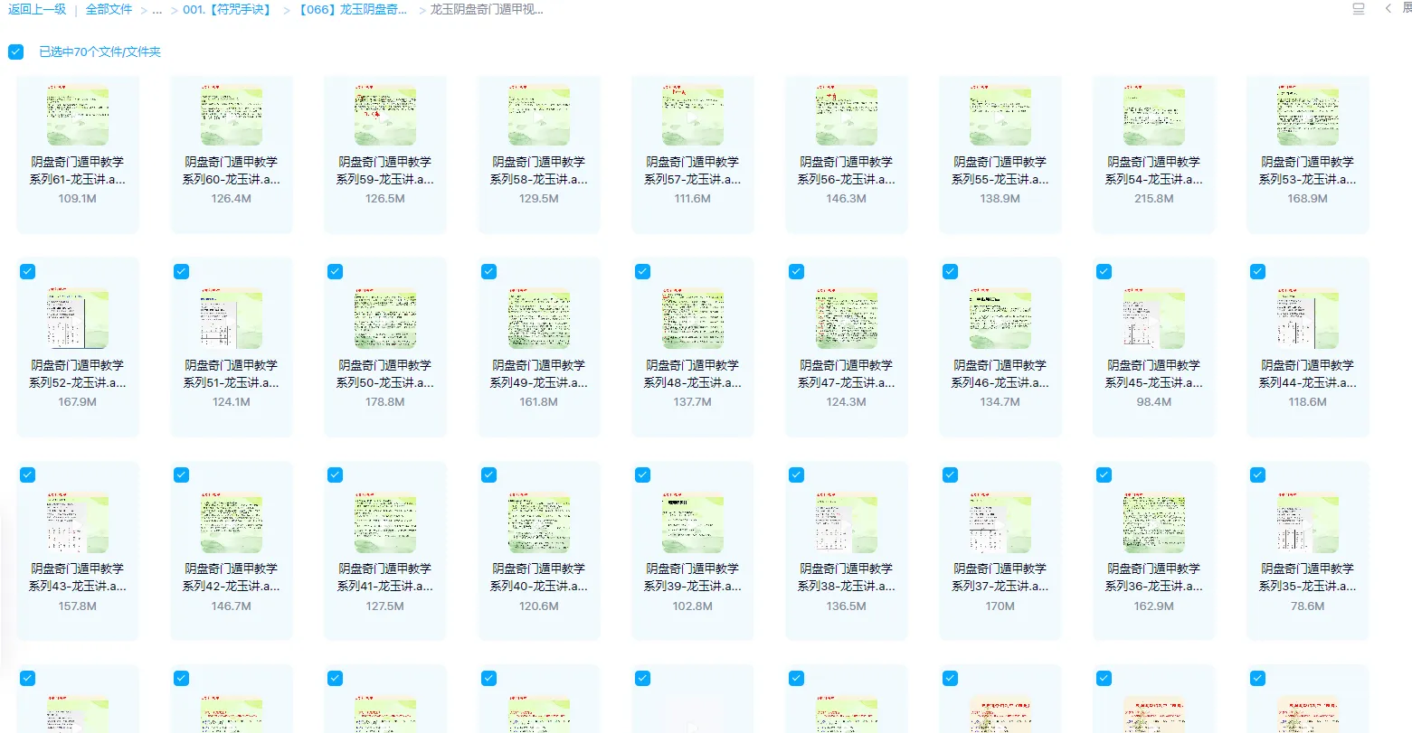Uncheck the checkbox on 系列49 file
The height and width of the screenshot is (733, 1412).
[488, 271]
